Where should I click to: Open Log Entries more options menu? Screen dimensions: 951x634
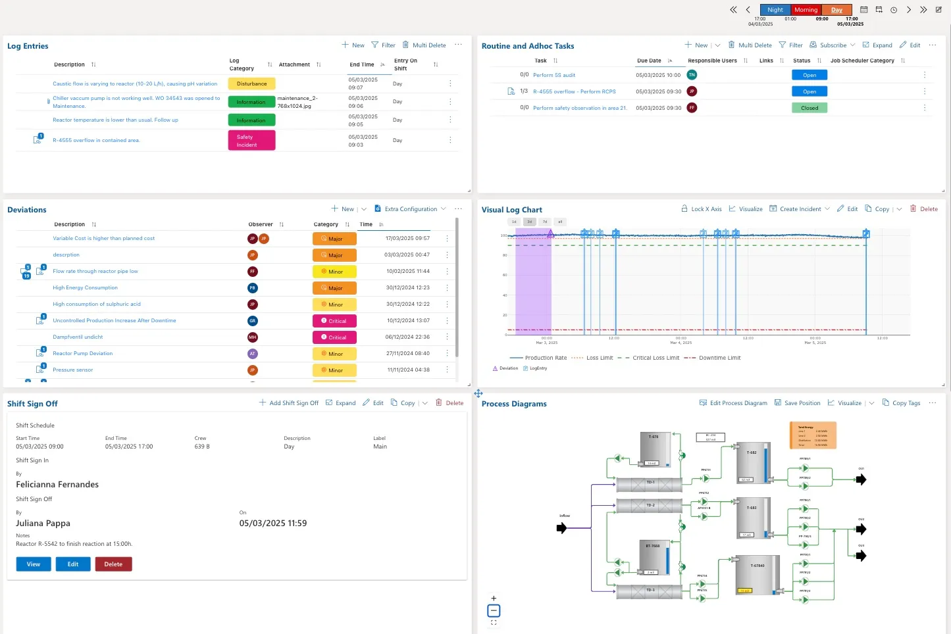(x=458, y=45)
